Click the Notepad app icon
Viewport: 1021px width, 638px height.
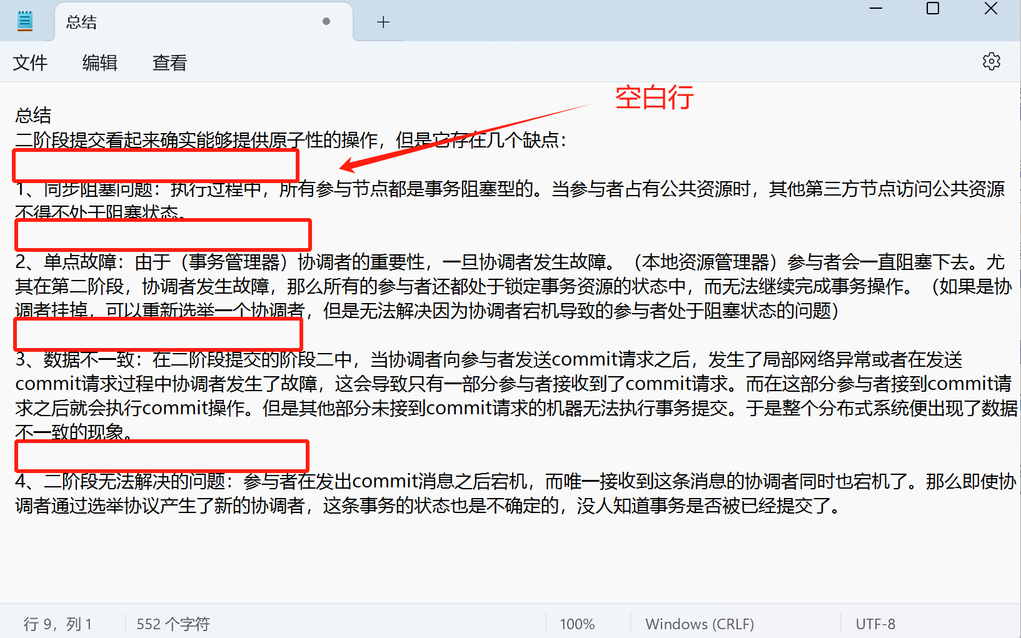[24, 21]
